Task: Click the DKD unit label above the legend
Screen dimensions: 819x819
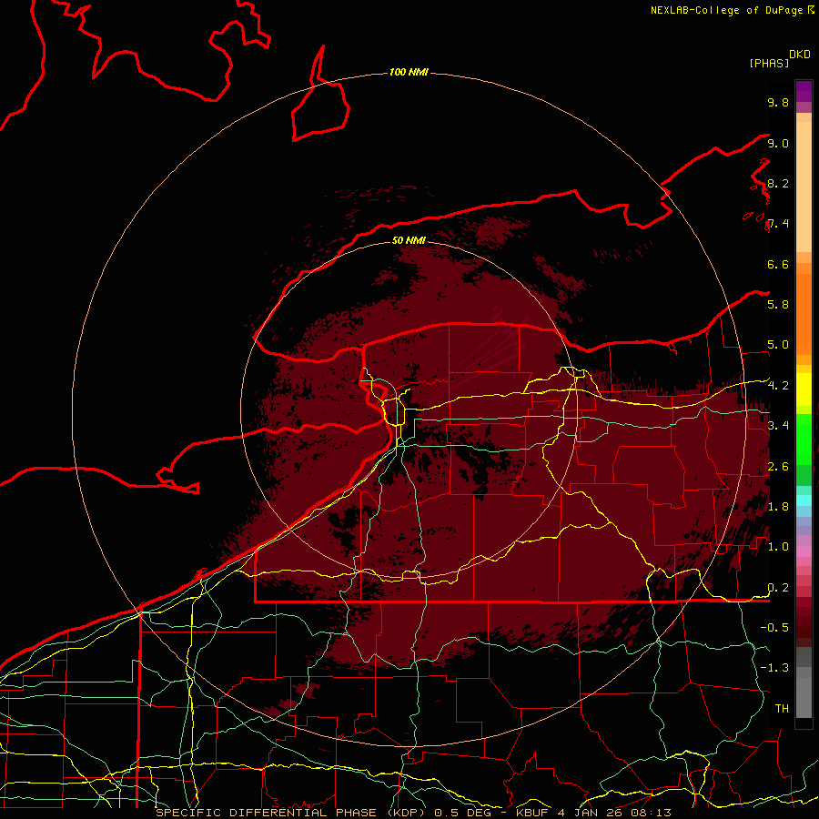Action: tap(799, 55)
